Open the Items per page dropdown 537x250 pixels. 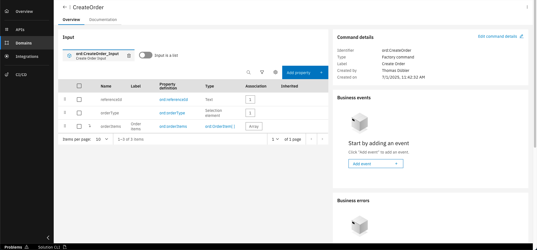click(x=102, y=139)
